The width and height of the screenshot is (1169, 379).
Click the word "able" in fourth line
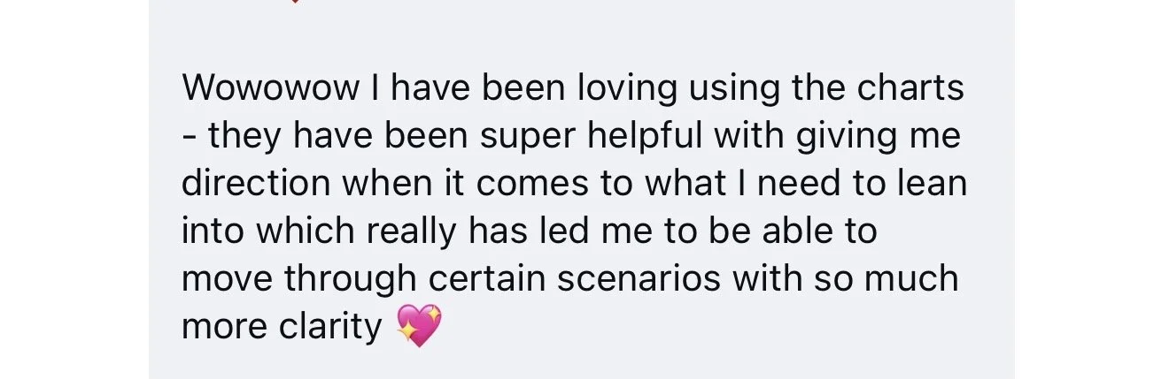[777, 231]
